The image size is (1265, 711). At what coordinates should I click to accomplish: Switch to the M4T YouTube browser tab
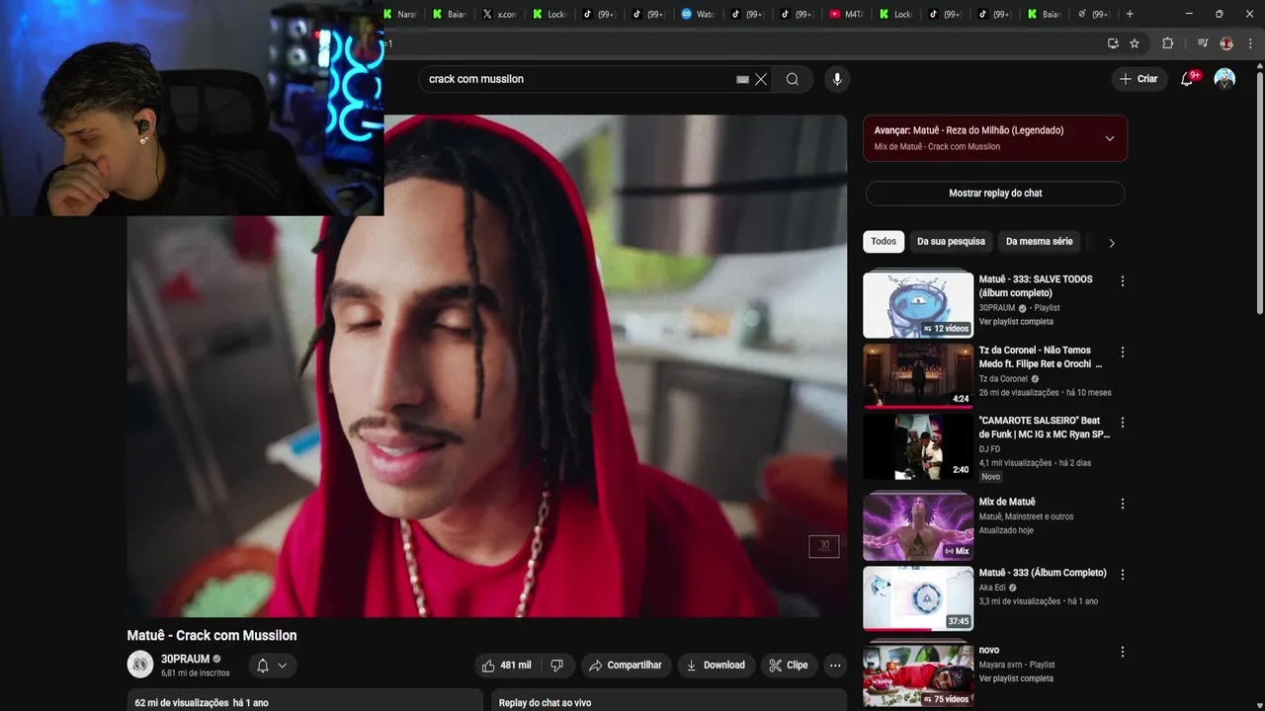point(847,14)
